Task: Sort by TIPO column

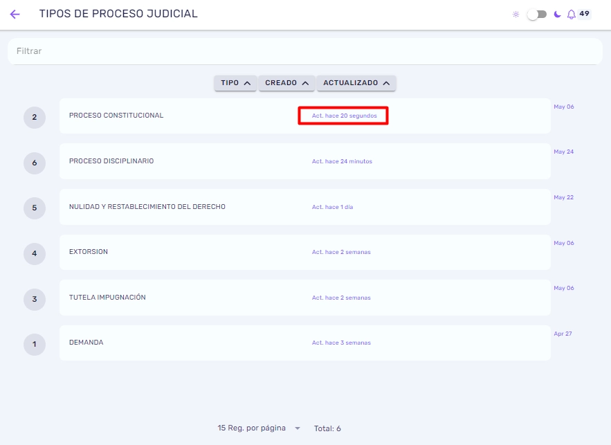Action: pos(235,83)
